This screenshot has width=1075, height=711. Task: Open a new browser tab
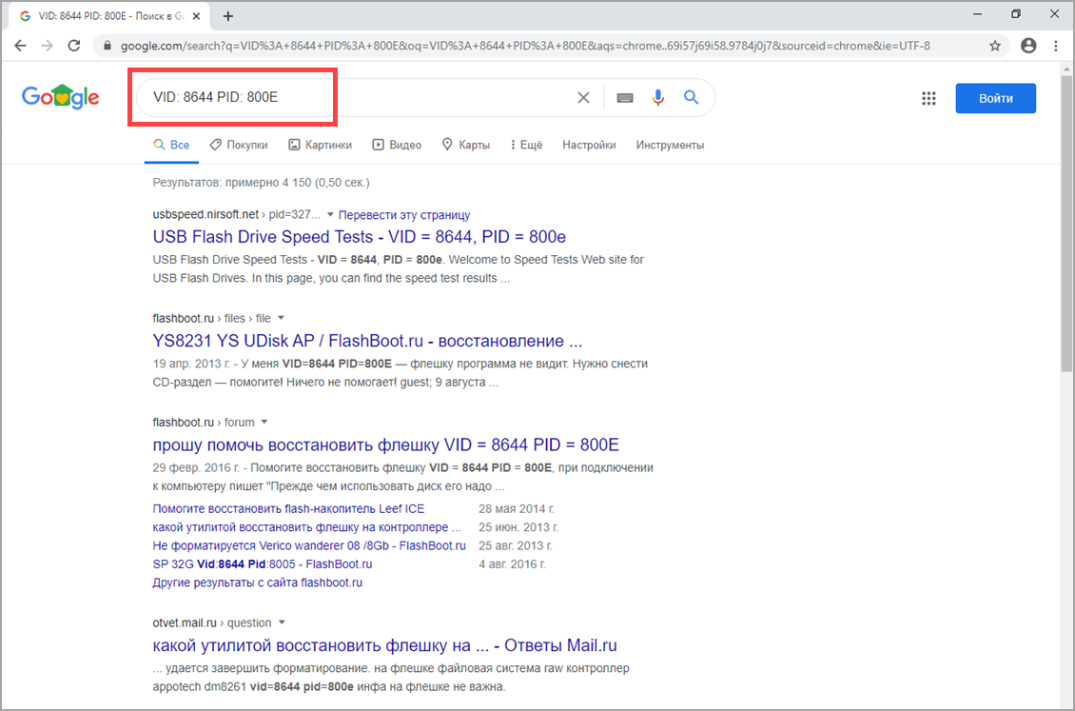[228, 16]
